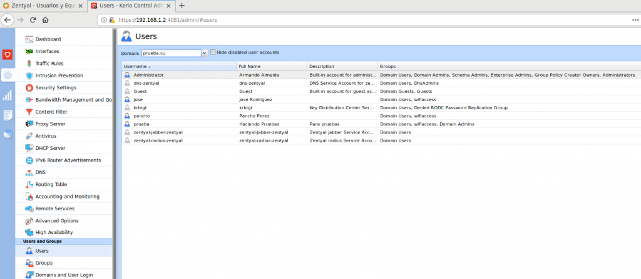Image resolution: width=641 pixels, height=279 pixels.
Task: Toggle Hide disabled user accounts checkbox
Action: pyautogui.click(x=213, y=52)
